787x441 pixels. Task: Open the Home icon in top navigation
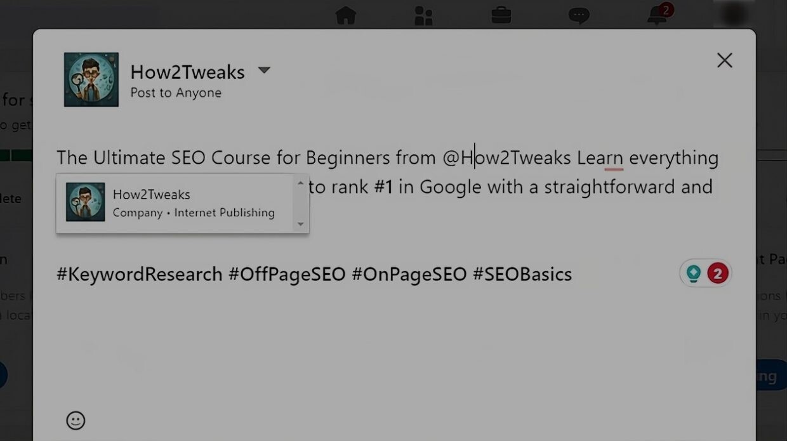click(346, 15)
